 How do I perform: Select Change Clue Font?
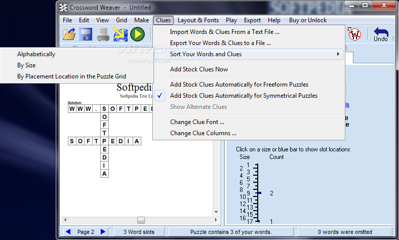[197, 122]
